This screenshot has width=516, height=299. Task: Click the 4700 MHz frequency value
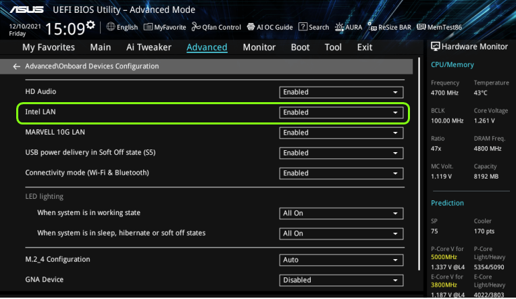444,93
